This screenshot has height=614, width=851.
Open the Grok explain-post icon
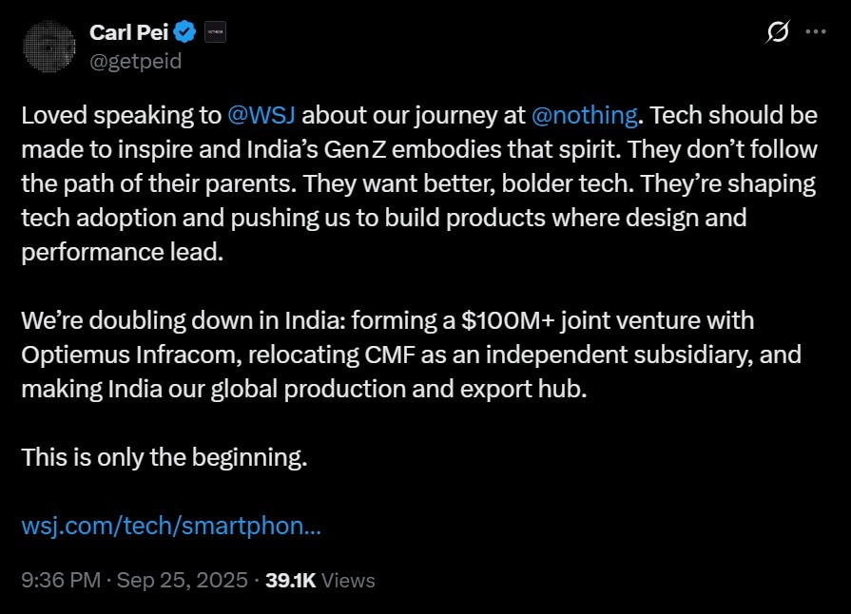[x=777, y=32]
